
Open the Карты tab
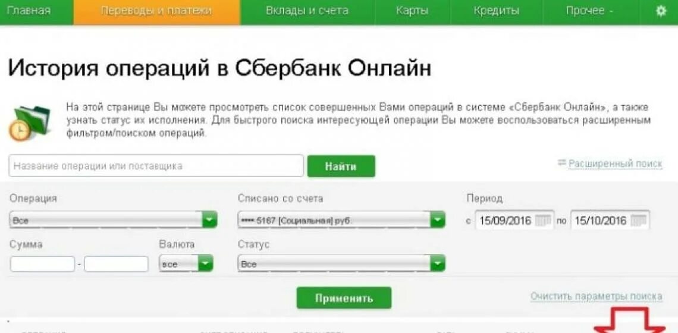pyautogui.click(x=413, y=11)
